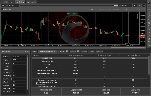
Task: Switch to the Optimización tab
Action: tap(31, 2)
